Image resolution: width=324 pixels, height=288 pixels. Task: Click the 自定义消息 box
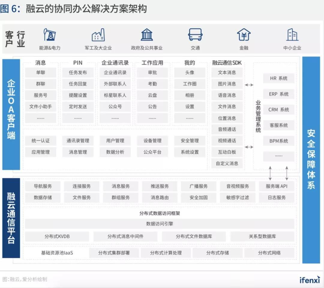[227, 163]
